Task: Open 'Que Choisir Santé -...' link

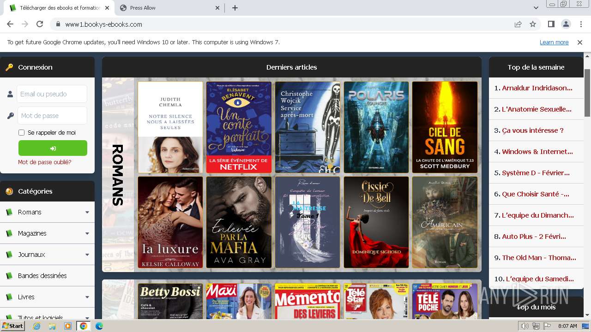Action: [x=536, y=194]
